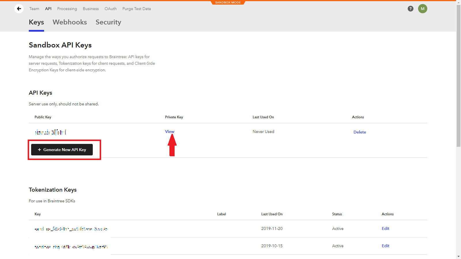Select the API menu item
Image resolution: width=461 pixels, height=259 pixels.
coord(48,9)
